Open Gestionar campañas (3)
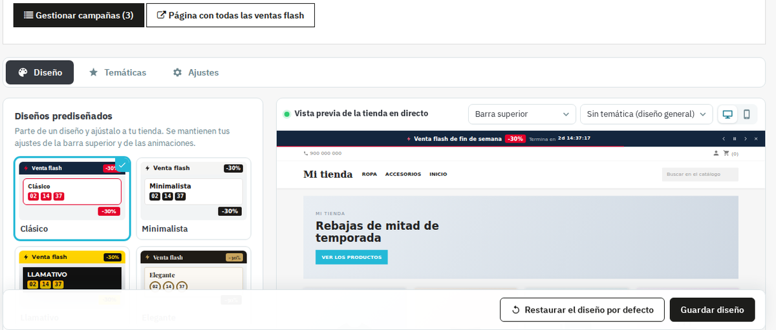The image size is (776, 330). click(78, 15)
